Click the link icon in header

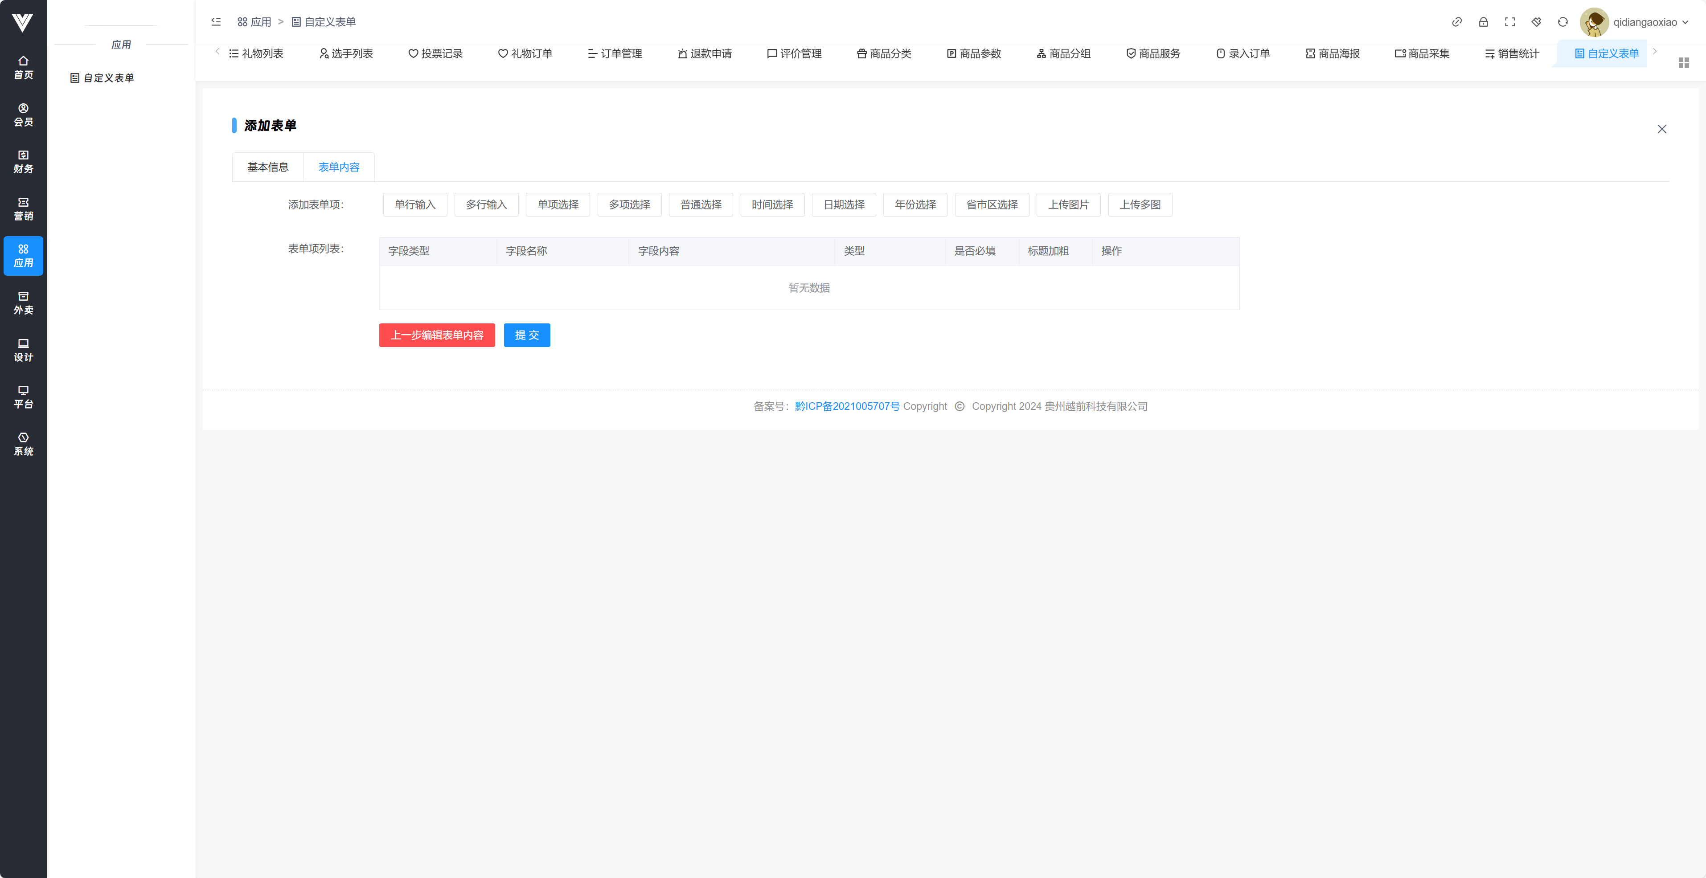pos(1456,22)
